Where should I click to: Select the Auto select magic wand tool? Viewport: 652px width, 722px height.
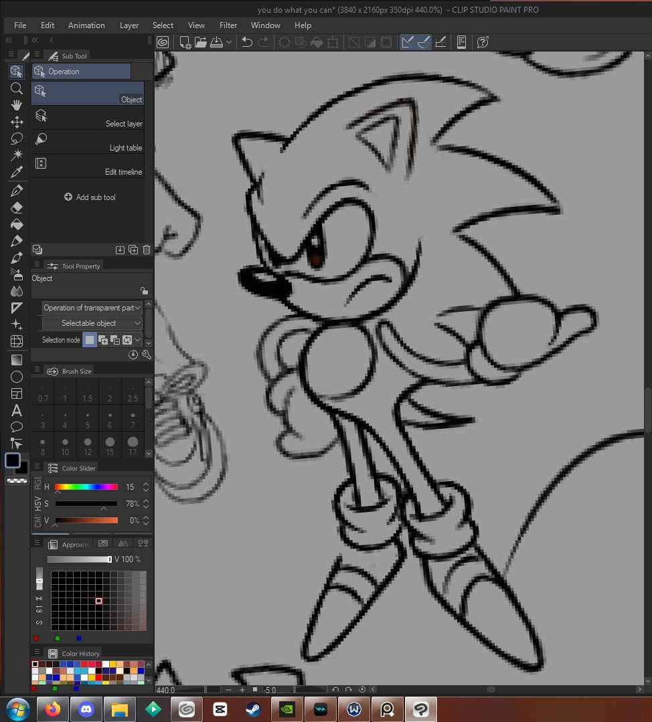(x=17, y=155)
